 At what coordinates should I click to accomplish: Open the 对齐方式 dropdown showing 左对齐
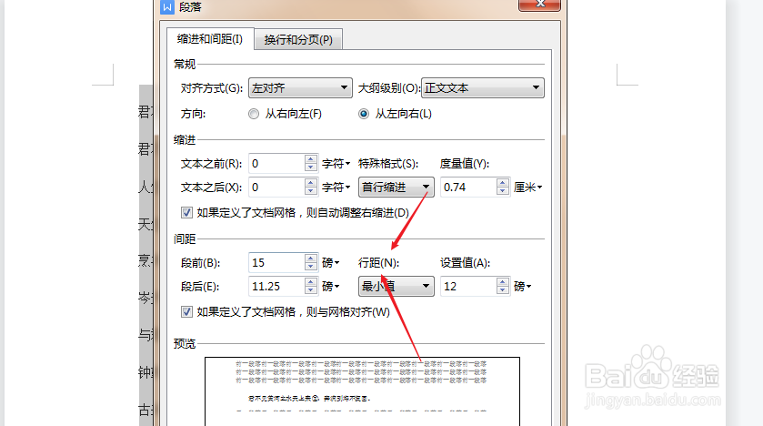(x=300, y=88)
